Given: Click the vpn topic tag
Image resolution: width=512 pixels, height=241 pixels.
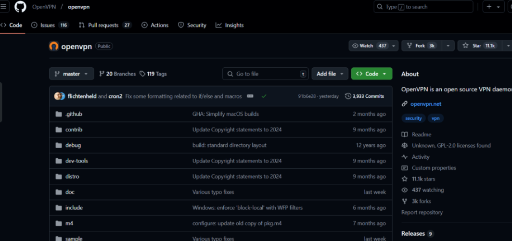Looking at the screenshot, I should click(x=435, y=118).
